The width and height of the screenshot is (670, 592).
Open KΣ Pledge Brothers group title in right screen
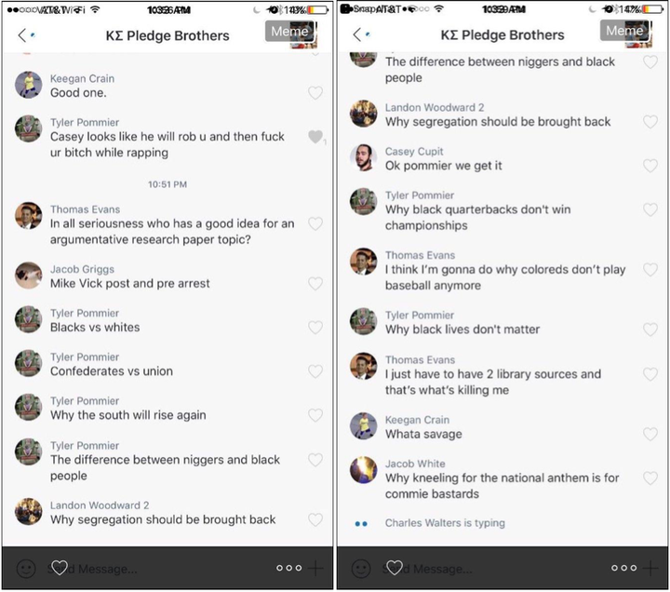[x=502, y=35]
